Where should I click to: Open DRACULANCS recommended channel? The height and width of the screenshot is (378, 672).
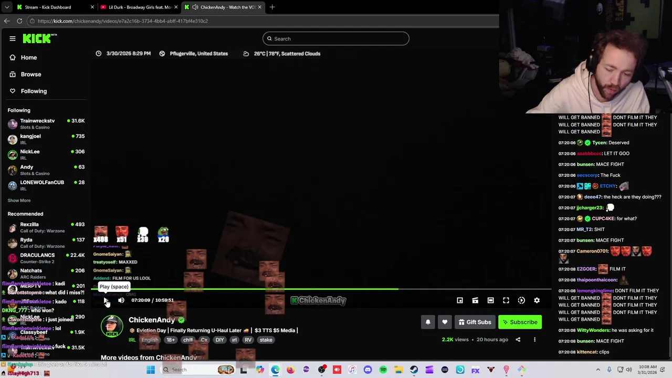pyautogui.click(x=46, y=258)
